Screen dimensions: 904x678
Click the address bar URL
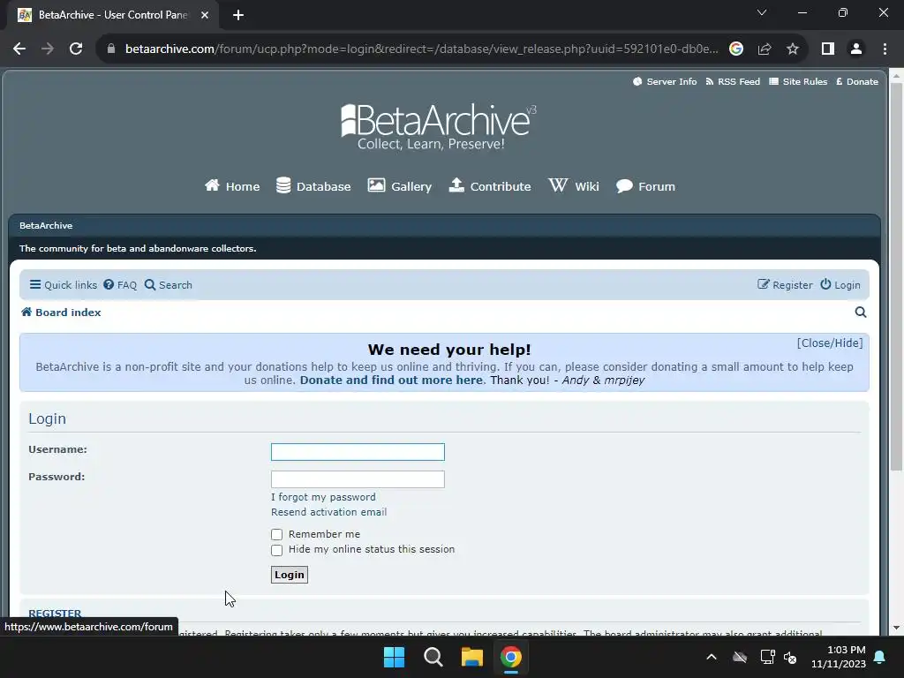click(421, 49)
